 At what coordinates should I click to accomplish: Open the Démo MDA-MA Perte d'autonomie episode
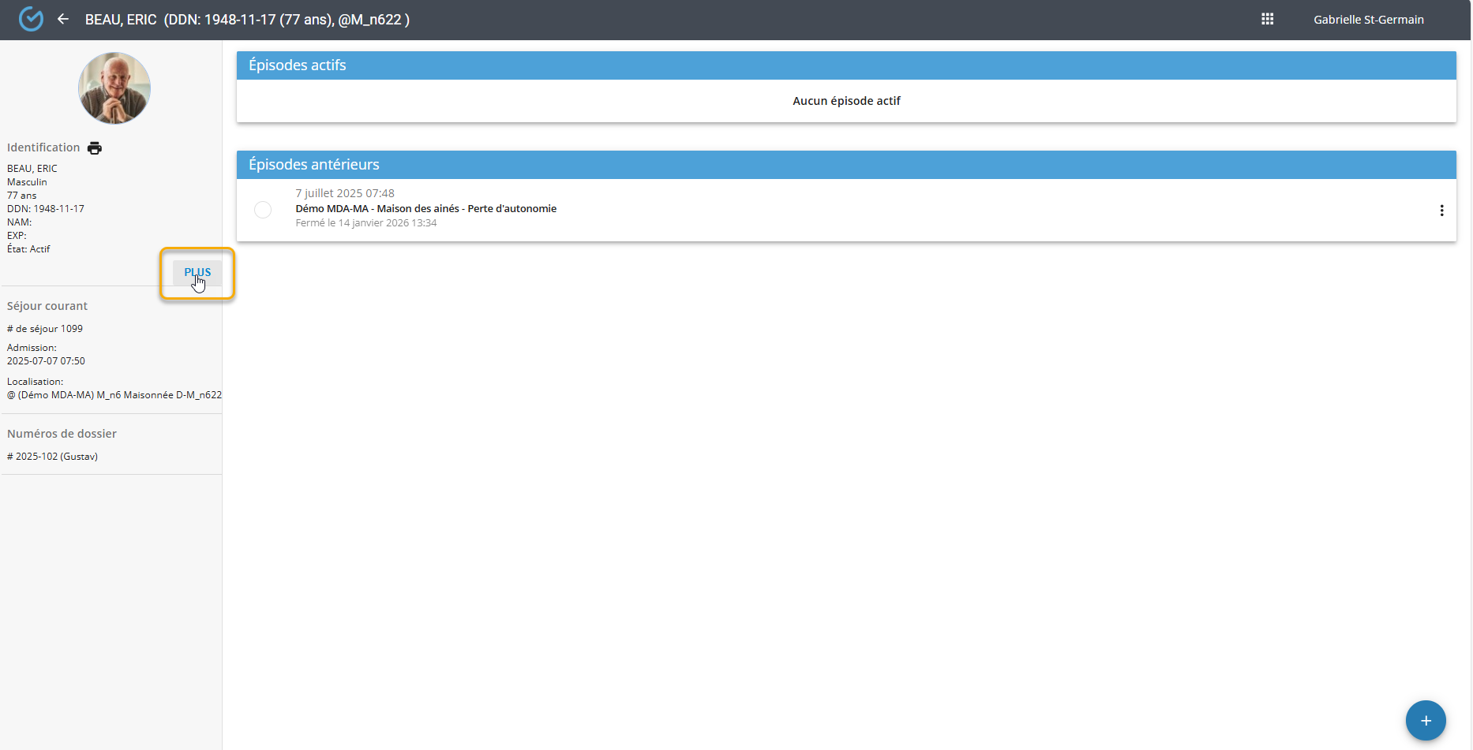coord(425,209)
